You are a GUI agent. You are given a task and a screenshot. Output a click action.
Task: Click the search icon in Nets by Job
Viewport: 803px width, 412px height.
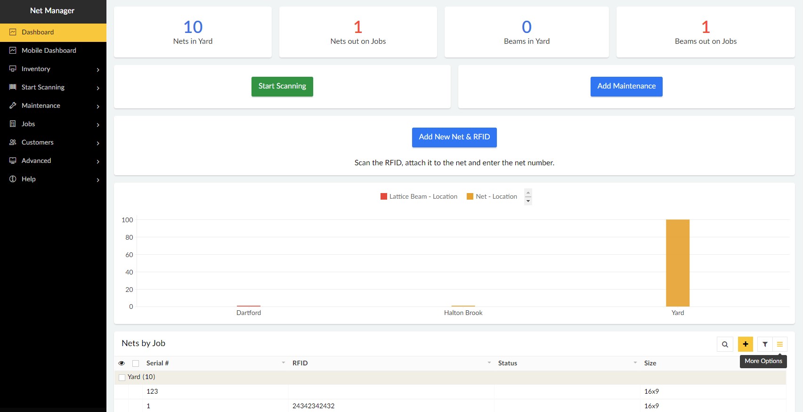pos(725,344)
